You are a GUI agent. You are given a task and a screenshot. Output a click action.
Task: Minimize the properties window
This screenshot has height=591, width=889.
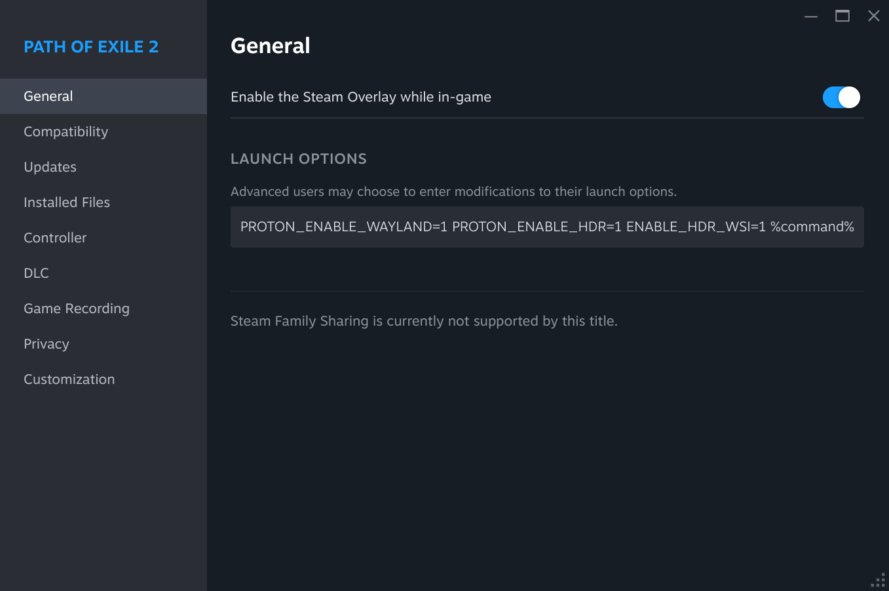tap(811, 16)
